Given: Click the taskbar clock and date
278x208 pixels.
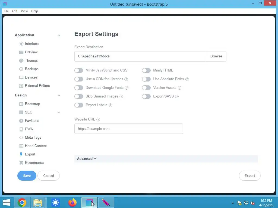Looking at the screenshot, I should [266, 203].
